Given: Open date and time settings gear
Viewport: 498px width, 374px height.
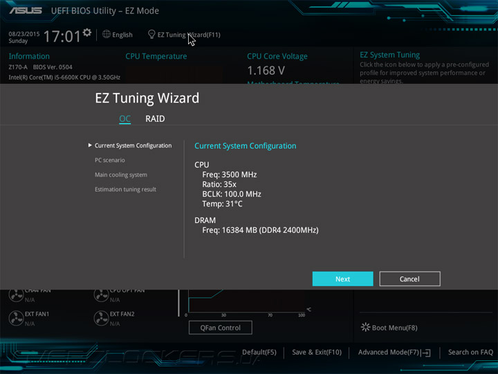Looking at the screenshot, I should click(x=87, y=33).
